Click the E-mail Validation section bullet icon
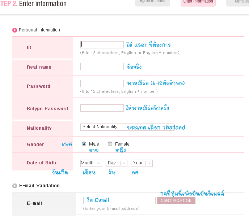This screenshot has height=216, width=249. 14,186
